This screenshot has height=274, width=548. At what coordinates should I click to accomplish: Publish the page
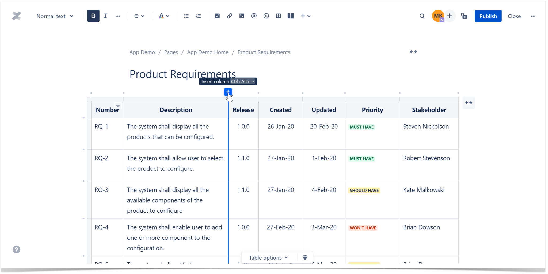[x=488, y=16]
